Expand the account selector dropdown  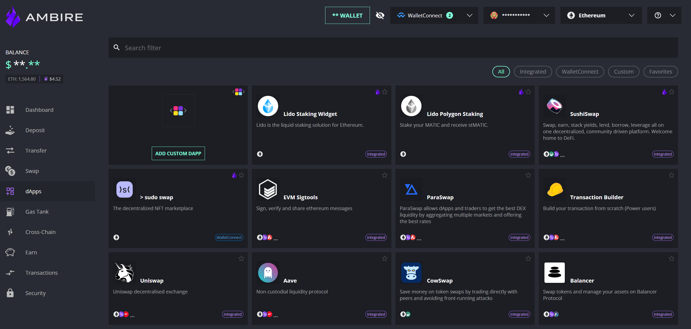coord(546,15)
